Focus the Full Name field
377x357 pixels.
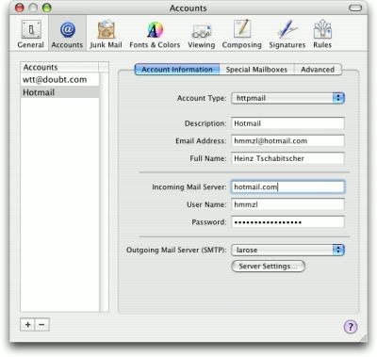pos(288,158)
